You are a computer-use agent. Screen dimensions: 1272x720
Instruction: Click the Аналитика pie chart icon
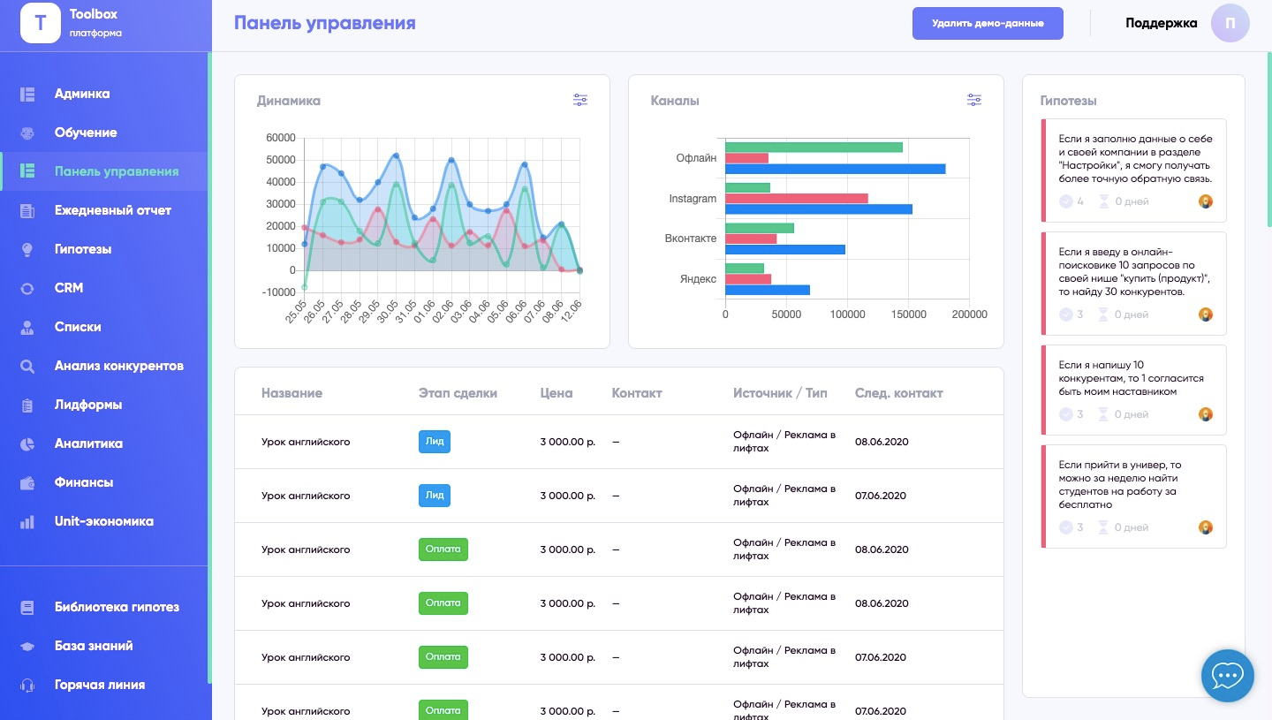coord(27,443)
